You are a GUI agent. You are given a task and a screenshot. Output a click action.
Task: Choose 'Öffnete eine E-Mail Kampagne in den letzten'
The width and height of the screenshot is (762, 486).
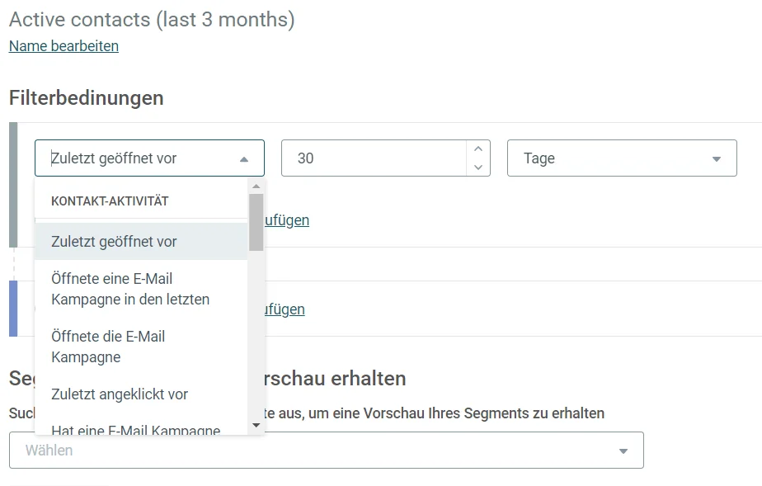pos(141,289)
